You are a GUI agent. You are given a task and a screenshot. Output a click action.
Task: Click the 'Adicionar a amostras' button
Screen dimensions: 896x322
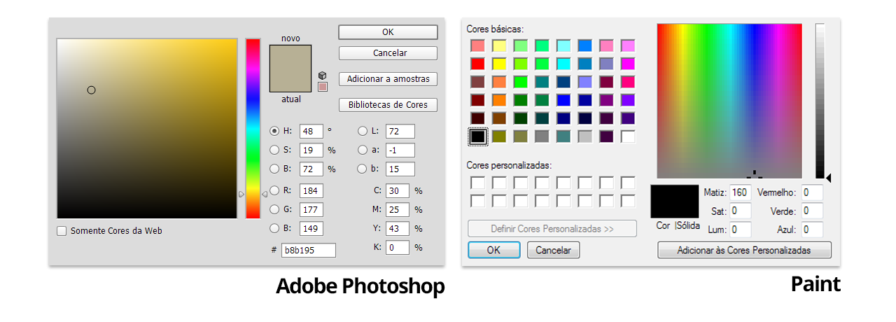pyautogui.click(x=388, y=79)
